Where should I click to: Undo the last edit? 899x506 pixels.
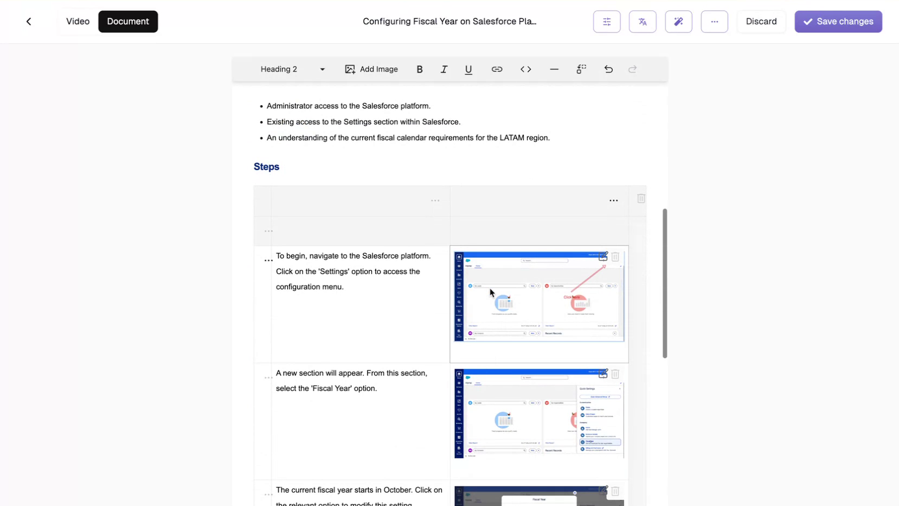coord(608,69)
